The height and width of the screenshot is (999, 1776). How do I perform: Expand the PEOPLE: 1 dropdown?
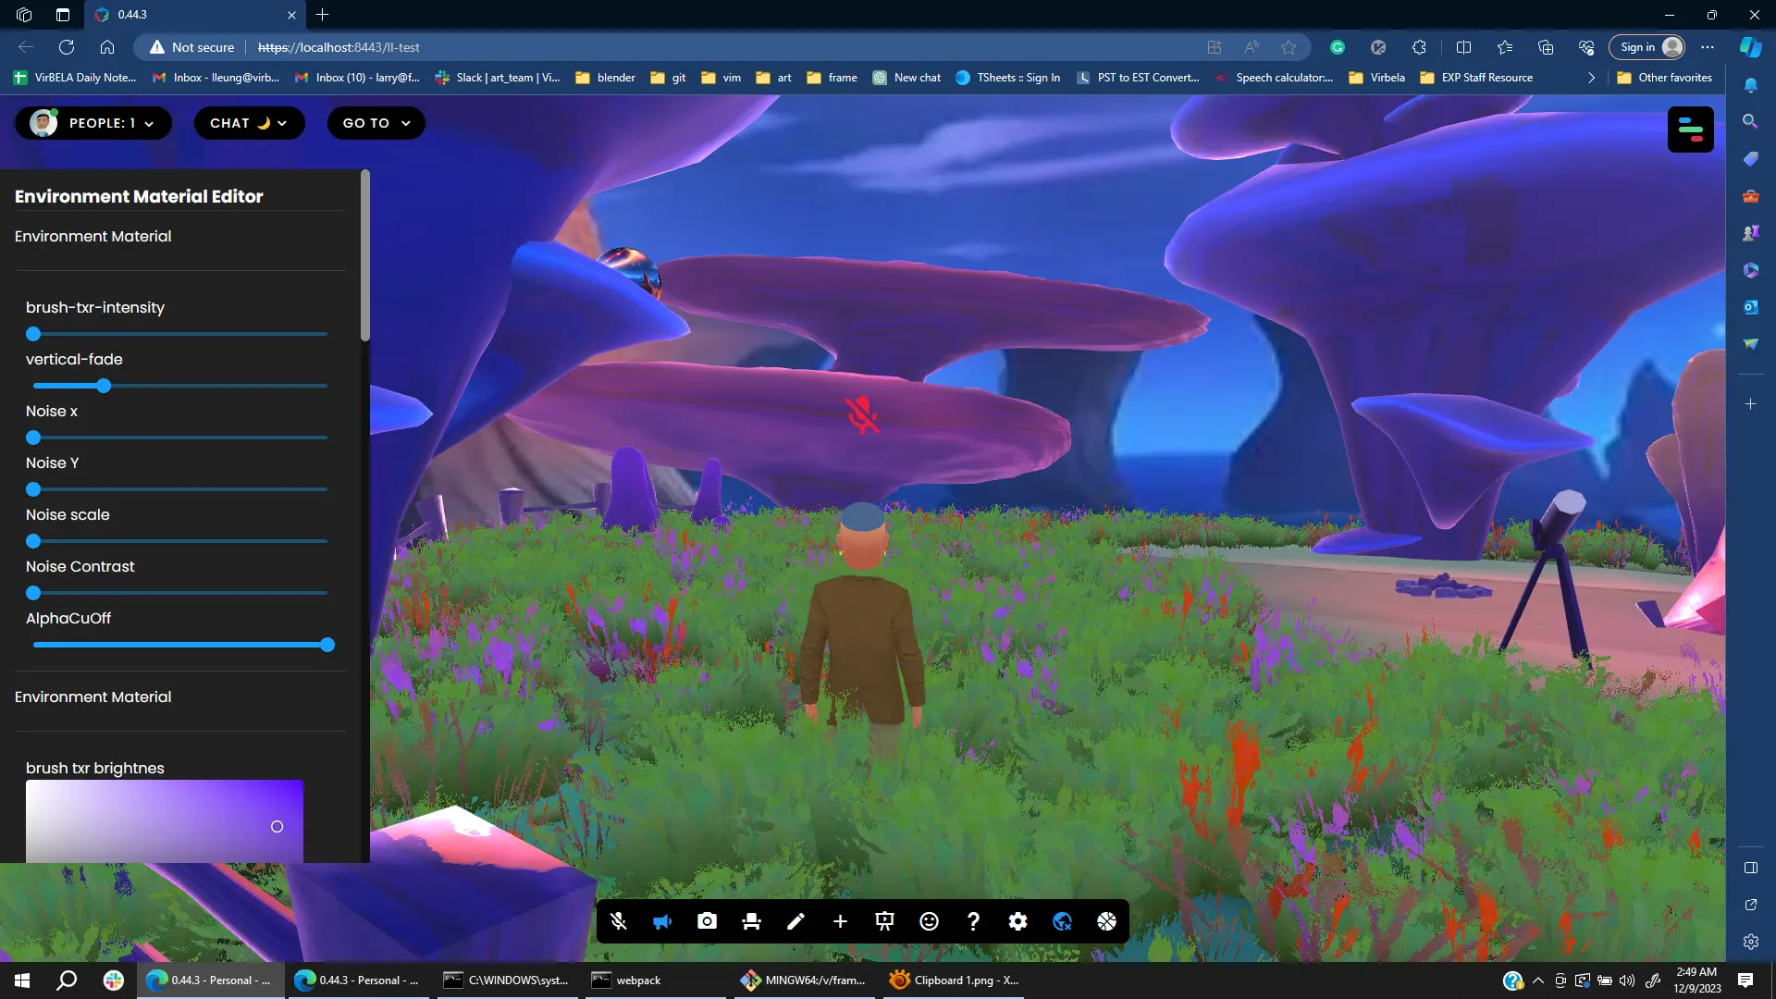pos(93,123)
